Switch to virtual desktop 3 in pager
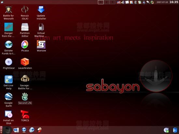Viewport: 179px width, 134px height. pyautogui.click(x=112, y=2)
